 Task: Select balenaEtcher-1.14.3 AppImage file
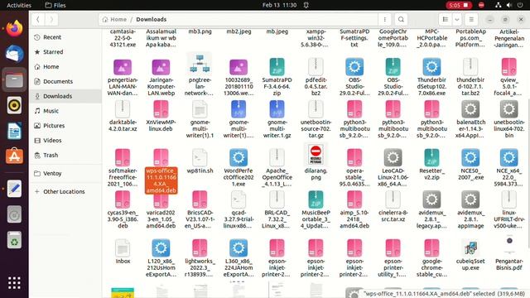tap(470, 119)
